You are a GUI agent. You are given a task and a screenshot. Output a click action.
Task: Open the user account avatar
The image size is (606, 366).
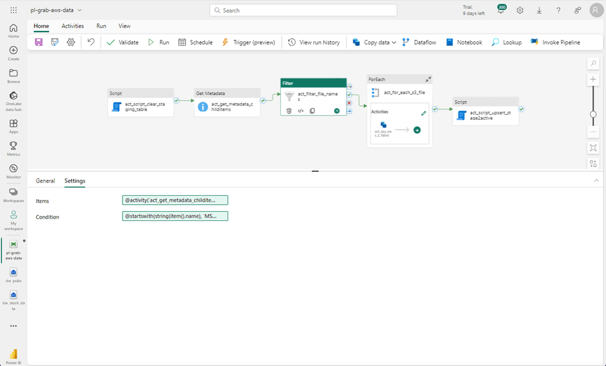[596, 10]
